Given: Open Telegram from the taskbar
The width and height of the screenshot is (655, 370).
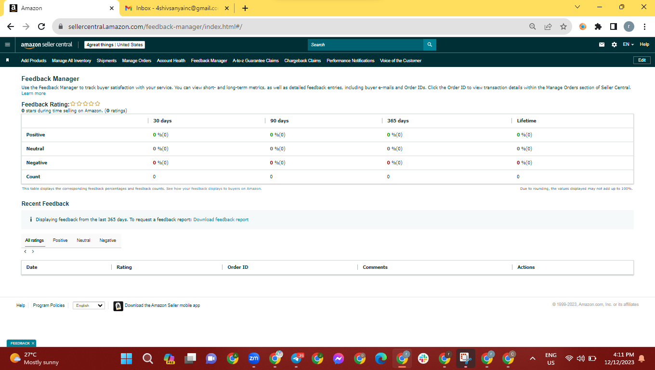Looking at the screenshot, I should coord(297,358).
